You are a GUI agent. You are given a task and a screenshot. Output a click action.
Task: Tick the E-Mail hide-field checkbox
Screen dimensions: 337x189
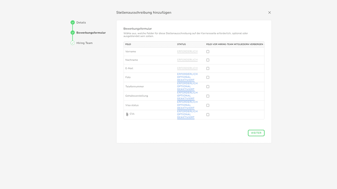click(x=208, y=68)
